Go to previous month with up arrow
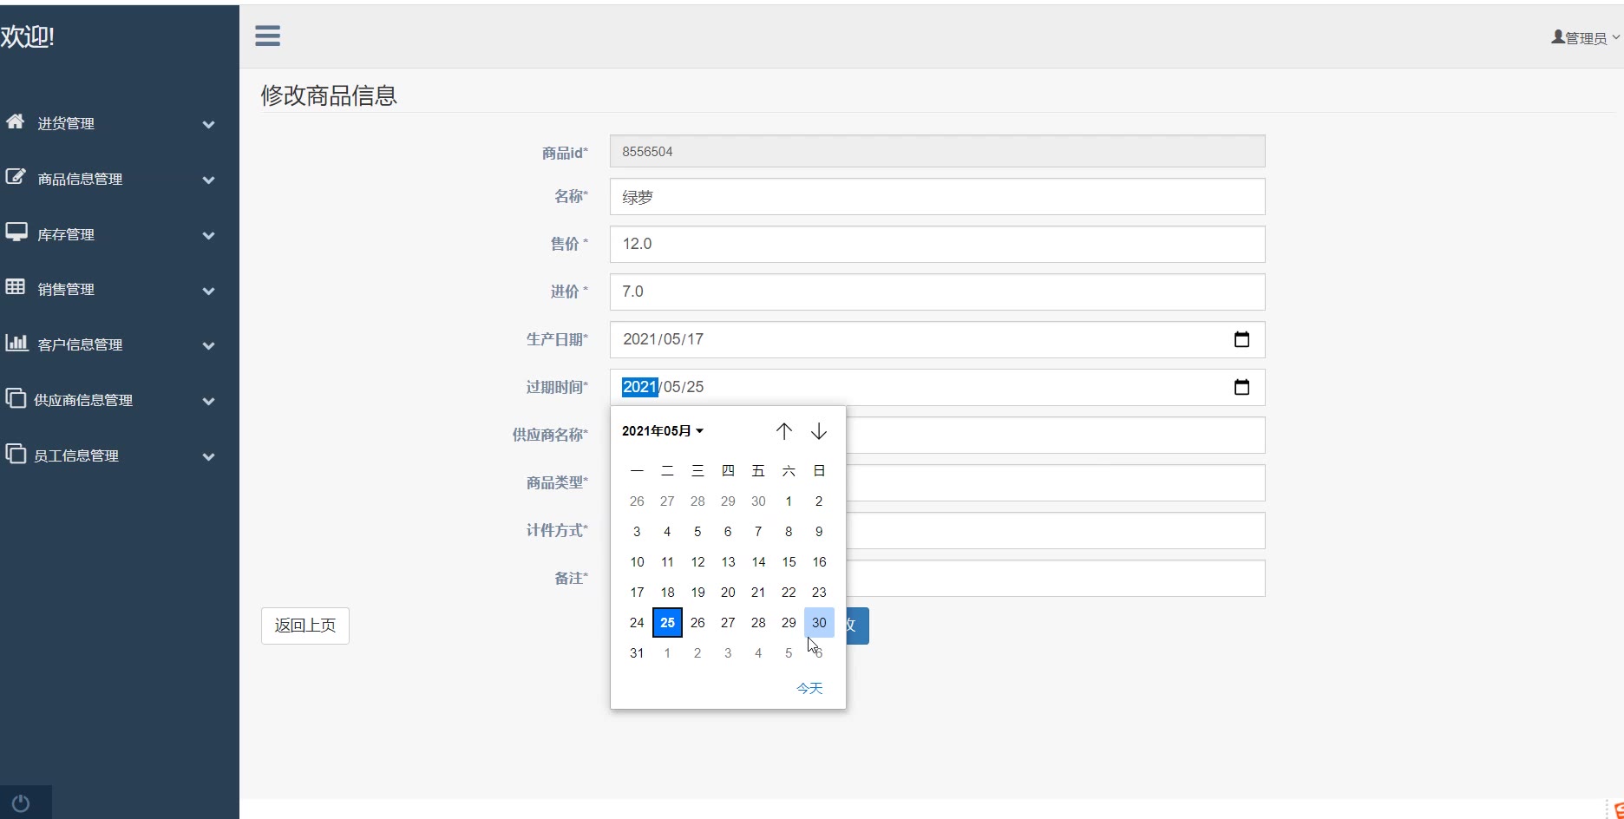 pyautogui.click(x=783, y=431)
